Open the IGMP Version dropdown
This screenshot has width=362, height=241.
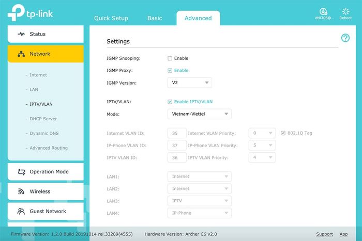click(x=190, y=83)
